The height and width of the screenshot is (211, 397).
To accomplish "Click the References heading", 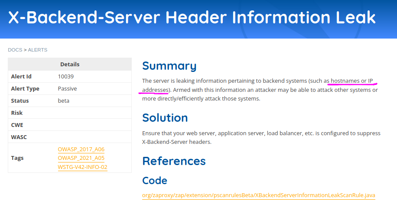I will pos(174,161).
